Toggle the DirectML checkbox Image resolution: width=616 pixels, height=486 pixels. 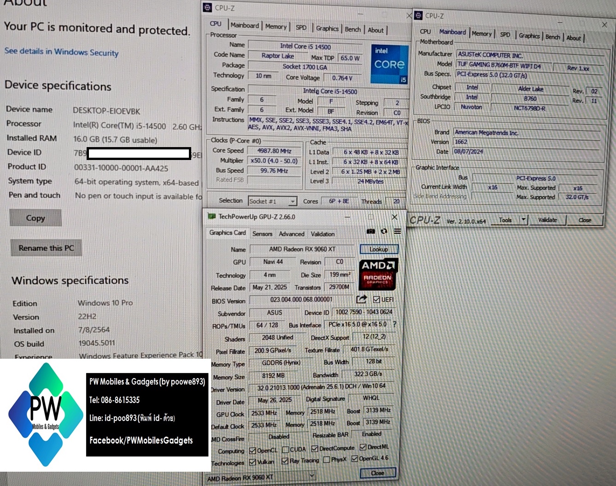[363, 447]
